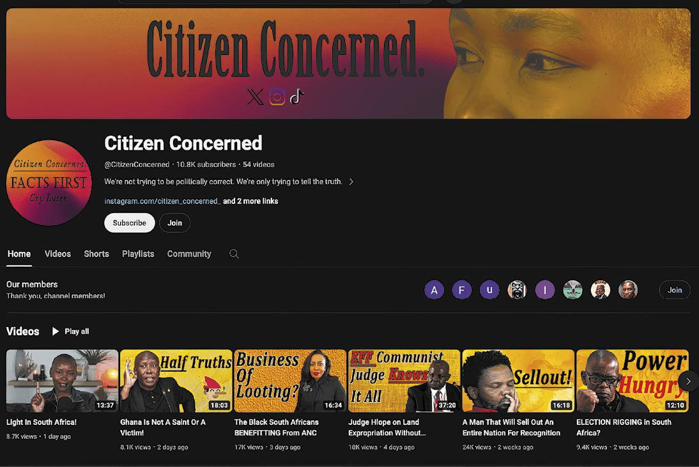Go to the Community tab
Viewport: 699px width, 467px height.
click(189, 254)
